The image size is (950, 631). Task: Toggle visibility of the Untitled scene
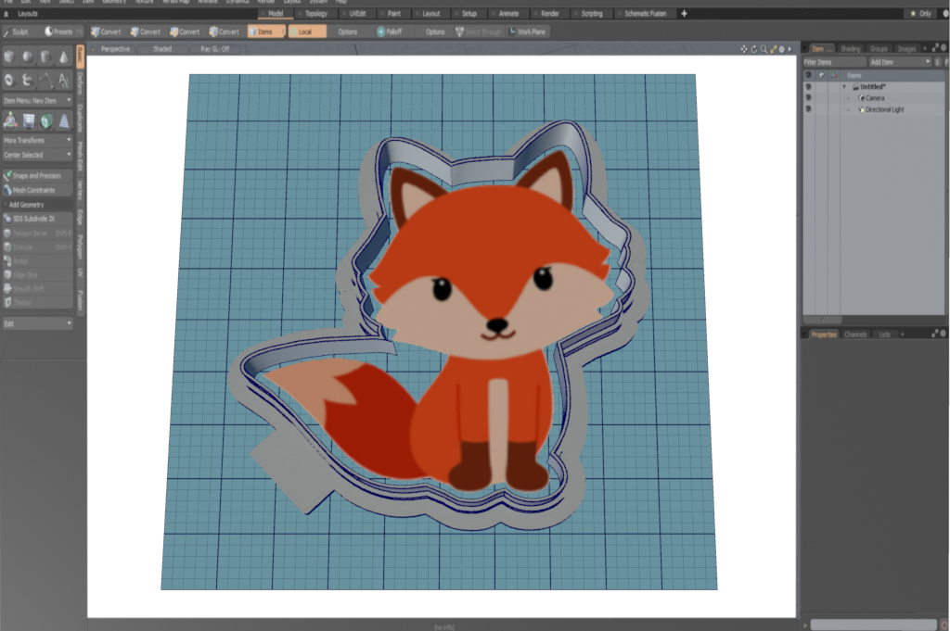808,86
